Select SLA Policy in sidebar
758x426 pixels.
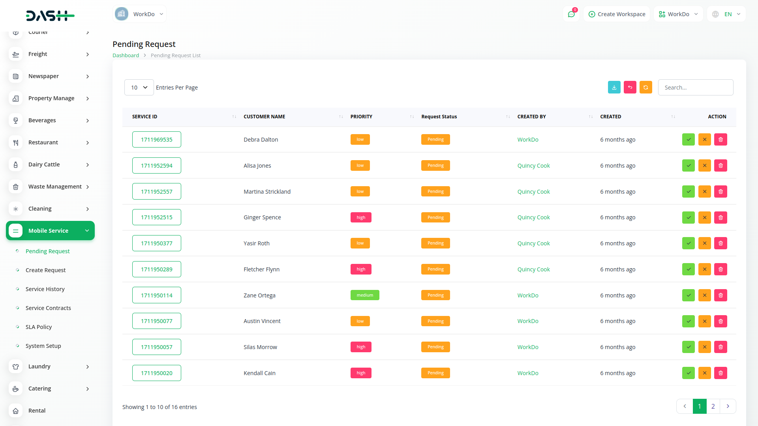[x=39, y=327]
